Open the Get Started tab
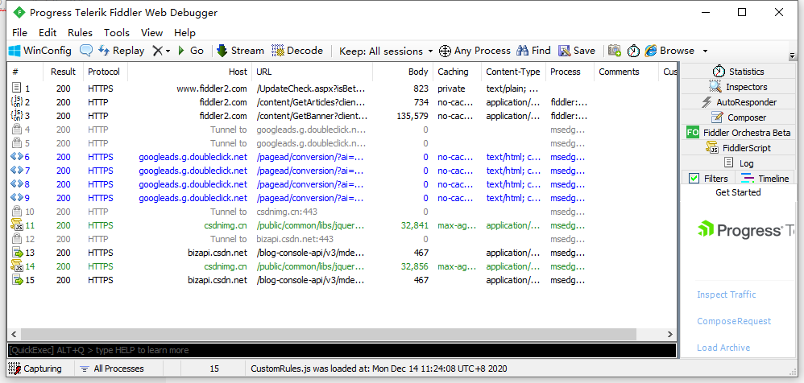 click(738, 192)
